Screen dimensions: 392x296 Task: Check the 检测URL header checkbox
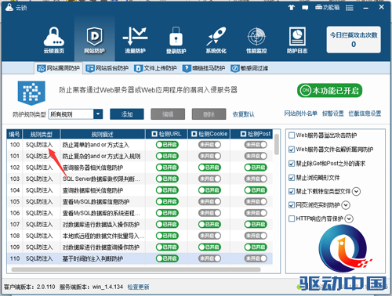pos(154,134)
